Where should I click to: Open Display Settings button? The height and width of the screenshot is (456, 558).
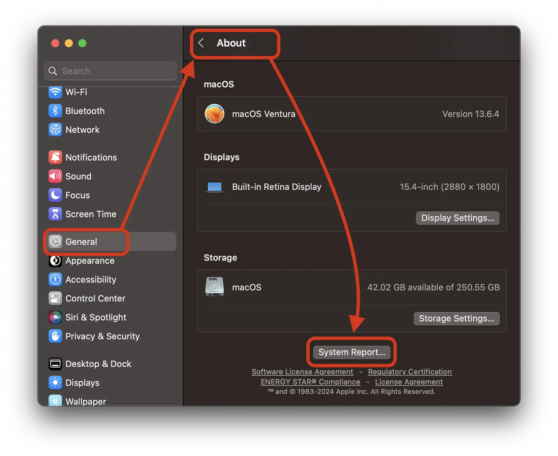pyautogui.click(x=457, y=218)
